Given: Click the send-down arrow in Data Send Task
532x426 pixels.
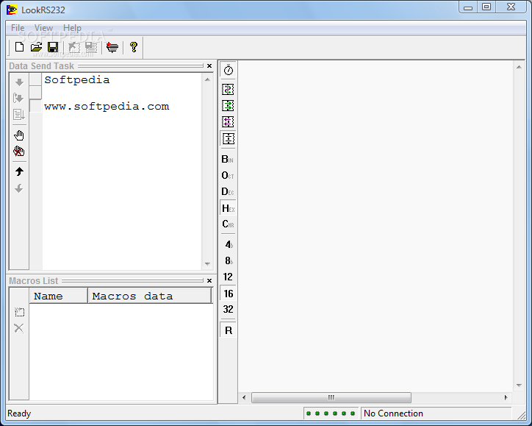Looking at the screenshot, I should point(19,82).
